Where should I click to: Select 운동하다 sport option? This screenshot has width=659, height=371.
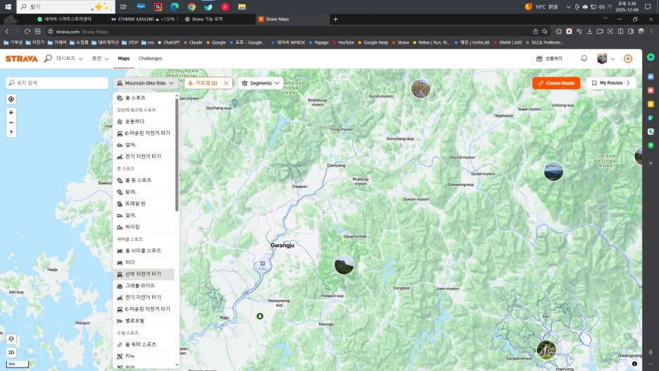pos(144,121)
